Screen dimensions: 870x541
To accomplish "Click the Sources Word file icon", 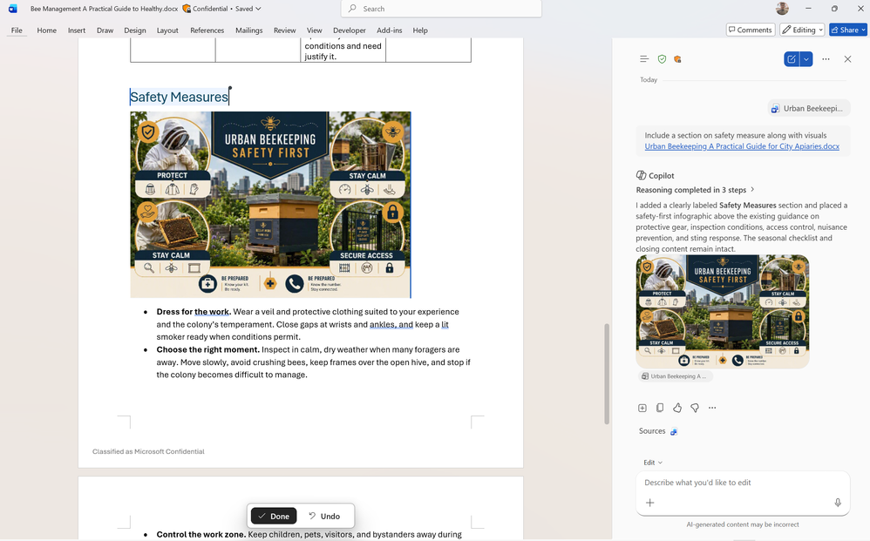I will click(x=674, y=432).
